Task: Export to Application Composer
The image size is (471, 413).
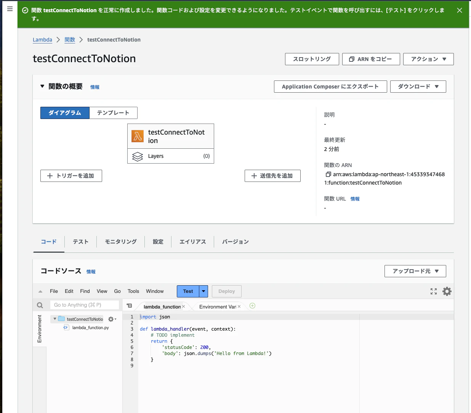Action: click(330, 87)
